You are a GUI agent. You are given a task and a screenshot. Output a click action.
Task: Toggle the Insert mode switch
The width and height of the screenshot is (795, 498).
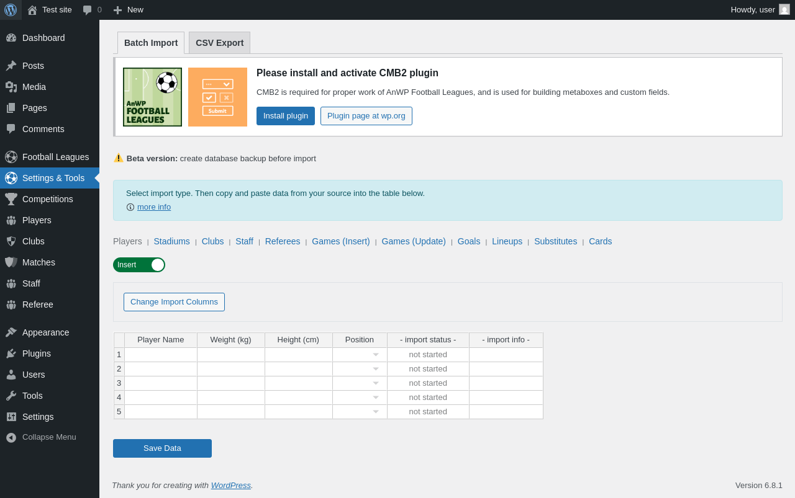[x=139, y=265]
